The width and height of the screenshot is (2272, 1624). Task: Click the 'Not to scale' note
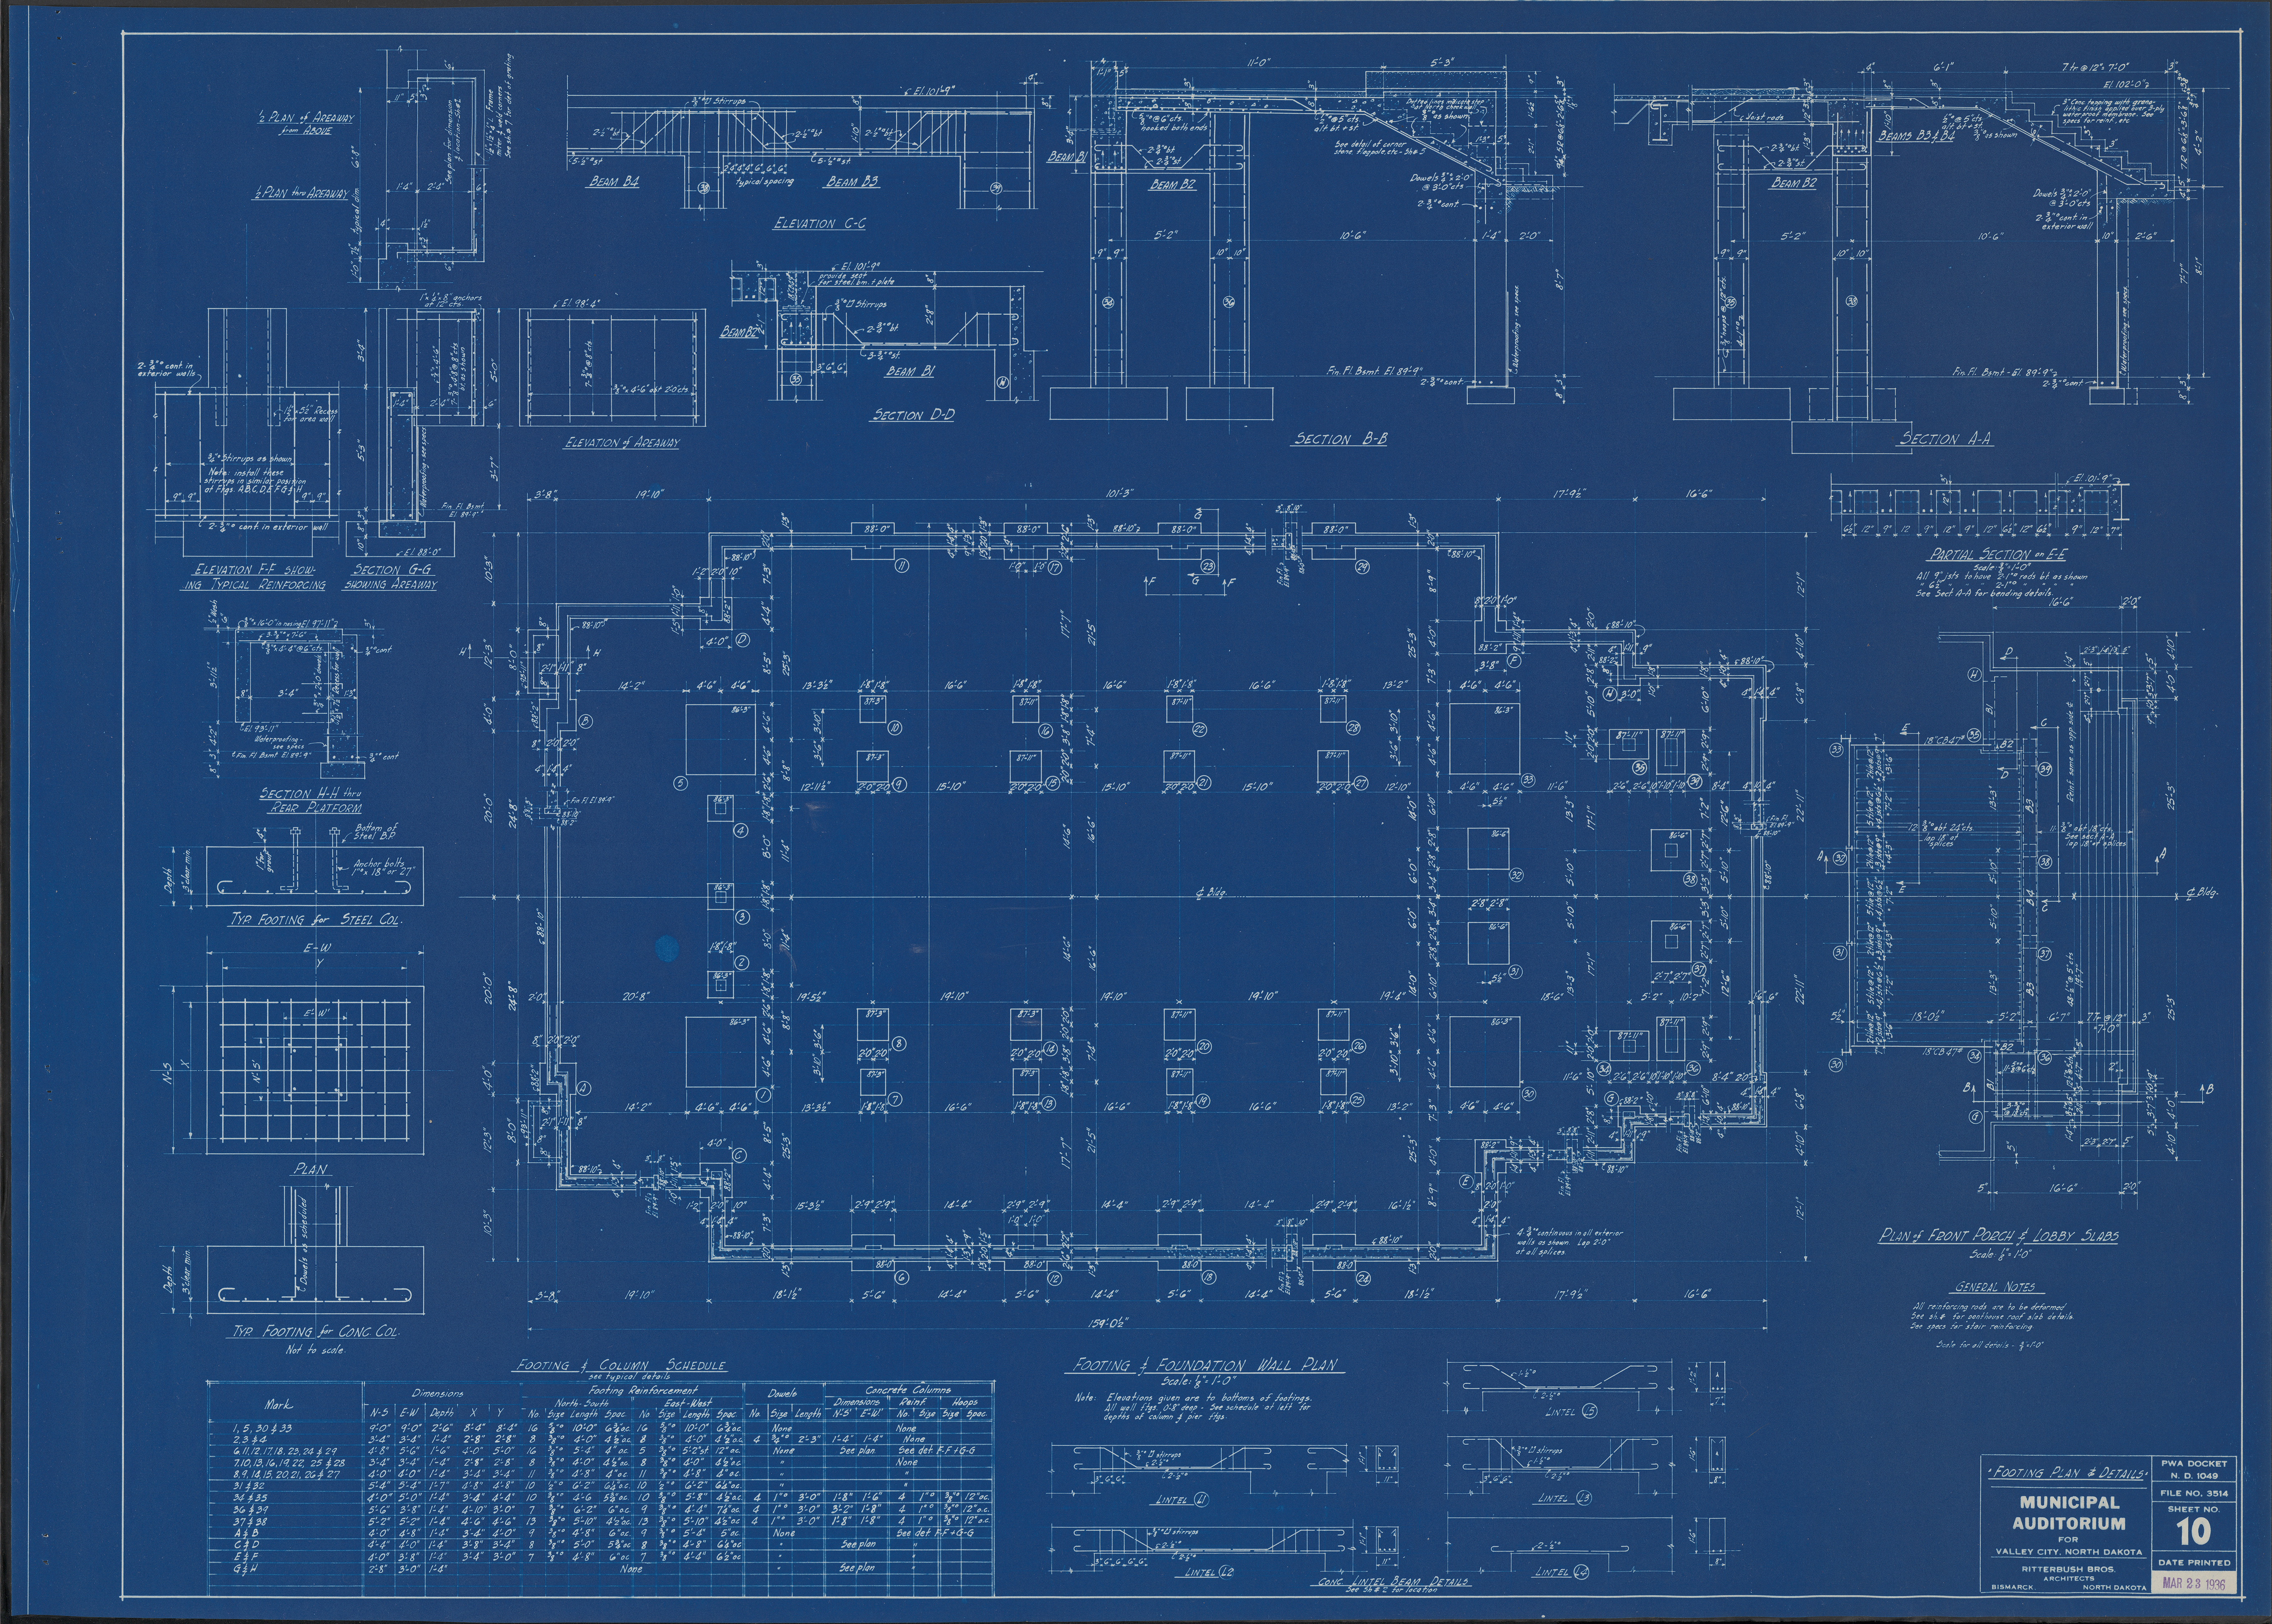[x=317, y=1350]
